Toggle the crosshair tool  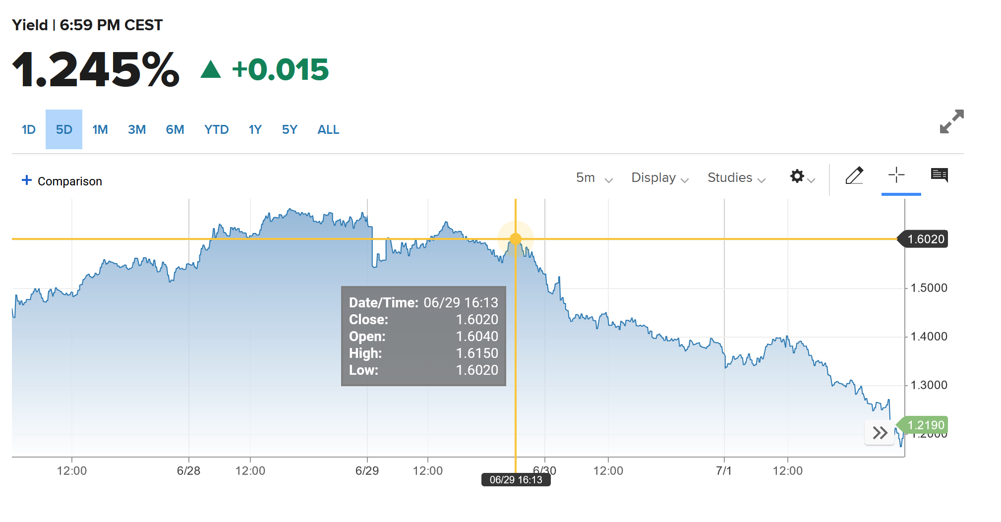pyautogui.click(x=896, y=175)
